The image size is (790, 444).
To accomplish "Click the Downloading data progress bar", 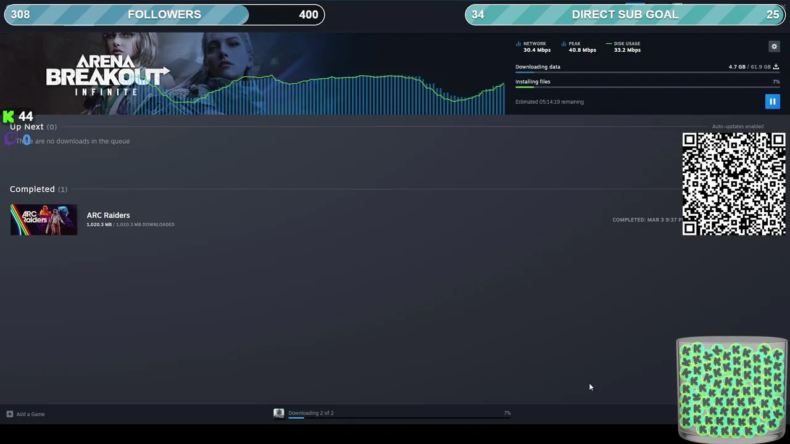I will pos(647,72).
